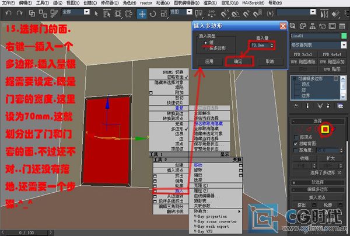The height and width of the screenshot is (236, 350).
Task: Open the Modify command panel tab
Action: [x=302, y=26]
